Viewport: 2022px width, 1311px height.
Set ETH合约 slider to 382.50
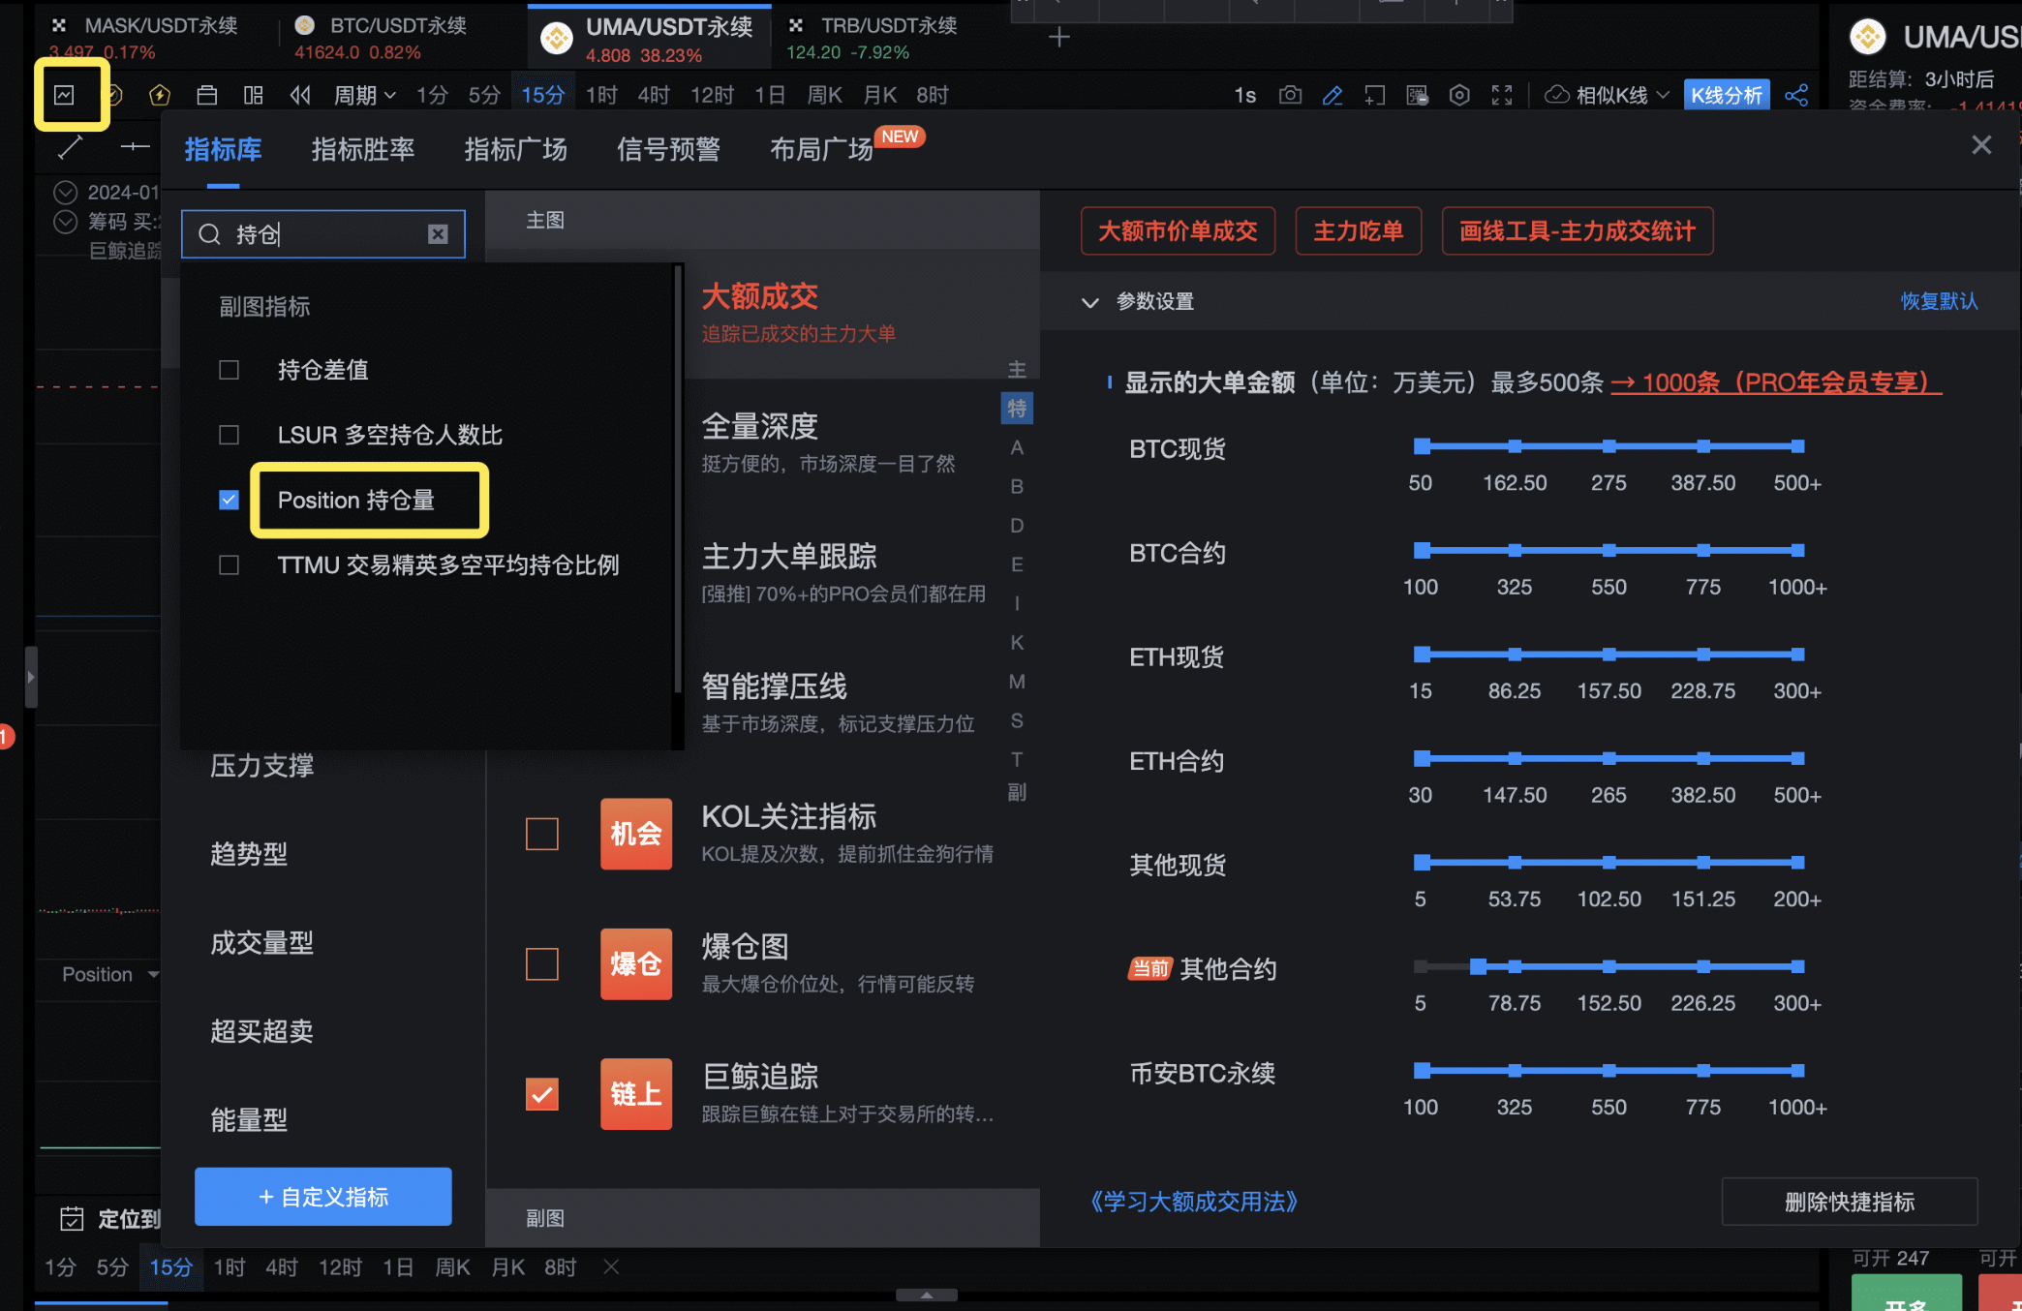click(1703, 758)
